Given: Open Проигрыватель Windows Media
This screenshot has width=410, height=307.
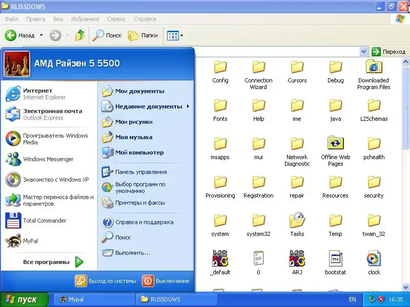Looking at the screenshot, I should click(49, 139).
